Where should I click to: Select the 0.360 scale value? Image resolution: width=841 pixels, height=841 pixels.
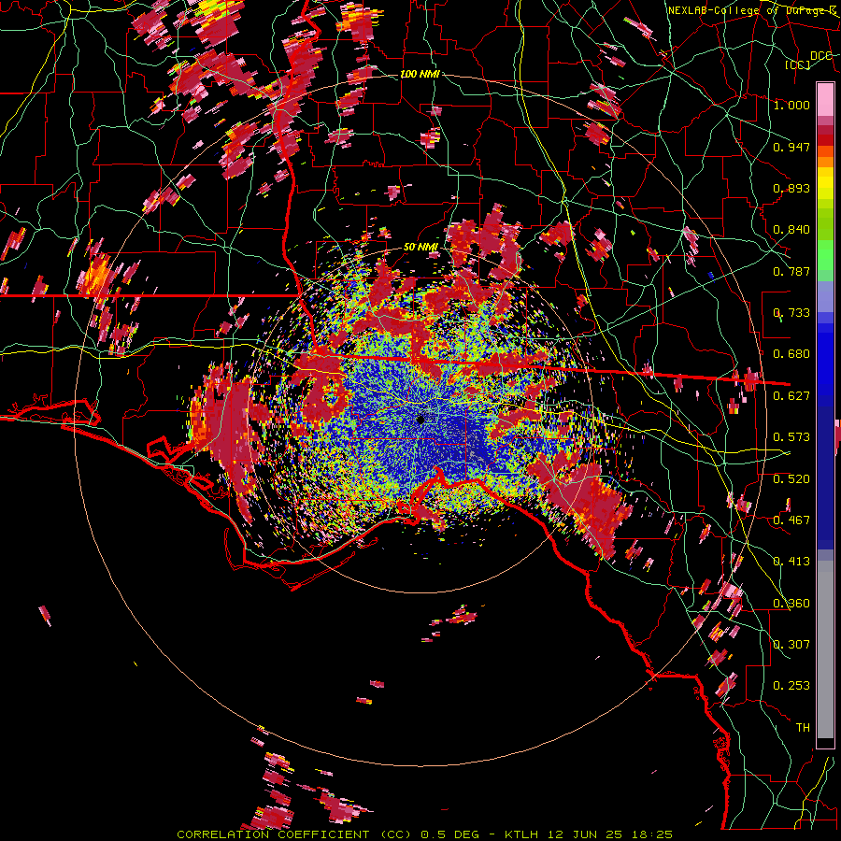coord(791,604)
